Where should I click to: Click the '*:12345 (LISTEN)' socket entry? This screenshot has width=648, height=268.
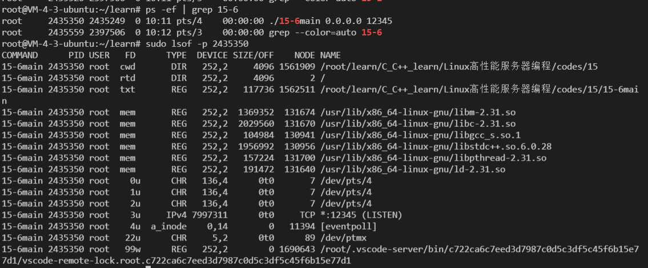click(361, 215)
